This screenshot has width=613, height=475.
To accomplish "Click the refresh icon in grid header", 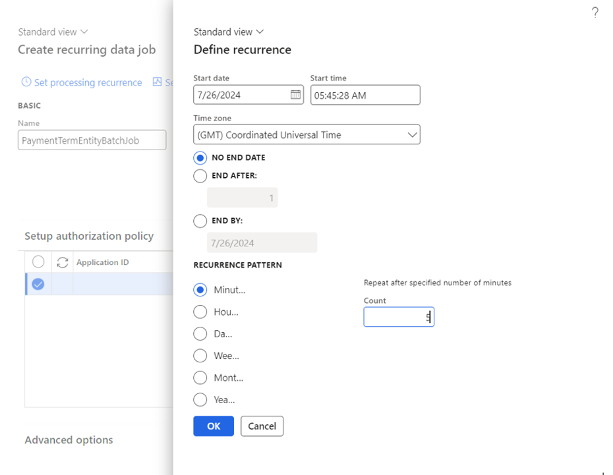I will pyautogui.click(x=62, y=262).
